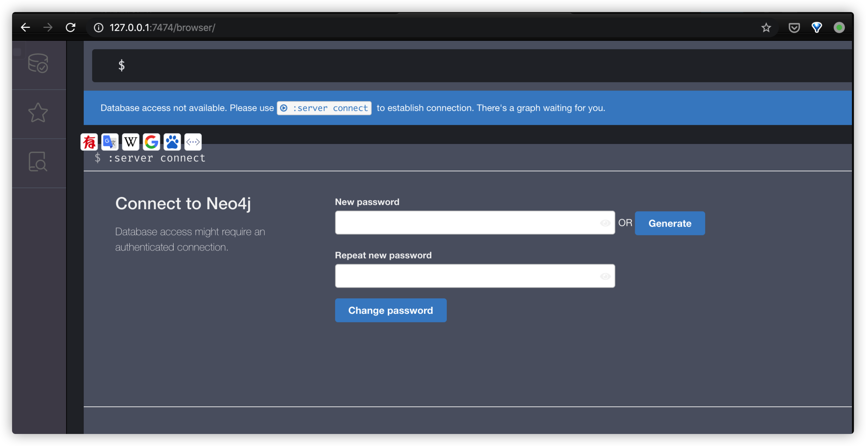This screenshot has height=446, width=866.
Task: Focus the Repeat new password field
Action: 467,276
